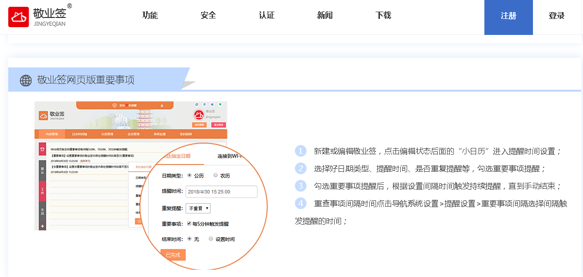Viewport: 583px width, 277px height.
Task: Select text line 选择好日期类型、提醒时间
Action: click(430, 169)
